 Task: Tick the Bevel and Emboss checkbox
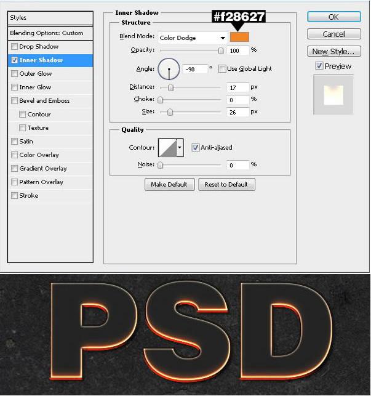pyautogui.click(x=14, y=101)
